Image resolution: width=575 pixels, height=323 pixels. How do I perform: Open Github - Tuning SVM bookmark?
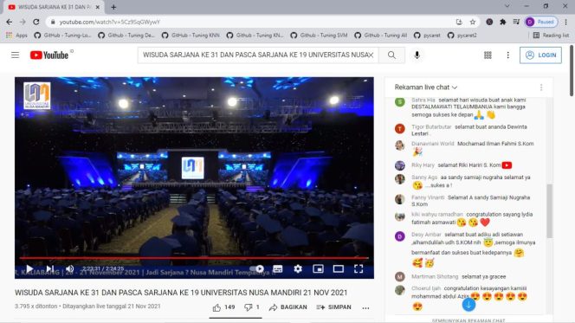(319, 36)
